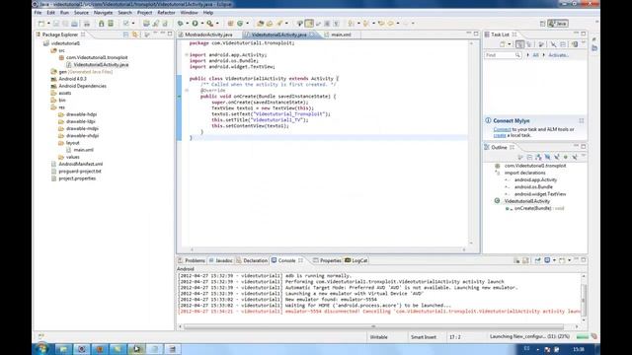This screenshot has width=632, height=355.
Task: Switch to main.xml editor tab
Action: click(341, 35)
